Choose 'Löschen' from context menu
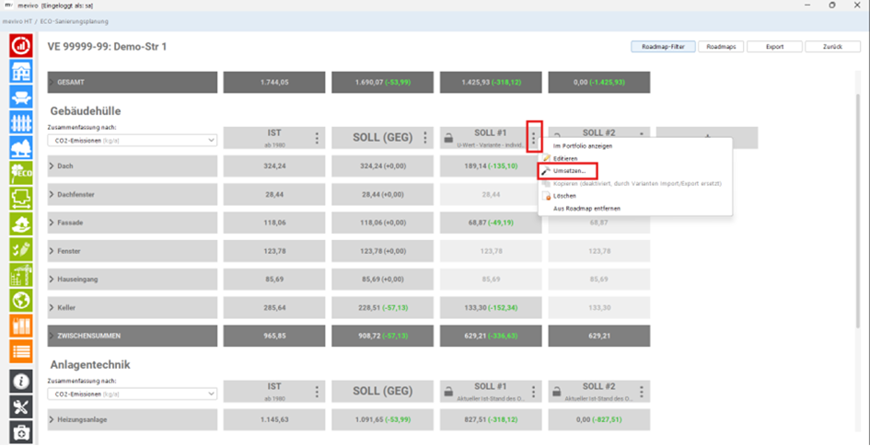The image size is (870, 446). pyautogui.click(x=565, y=196)
